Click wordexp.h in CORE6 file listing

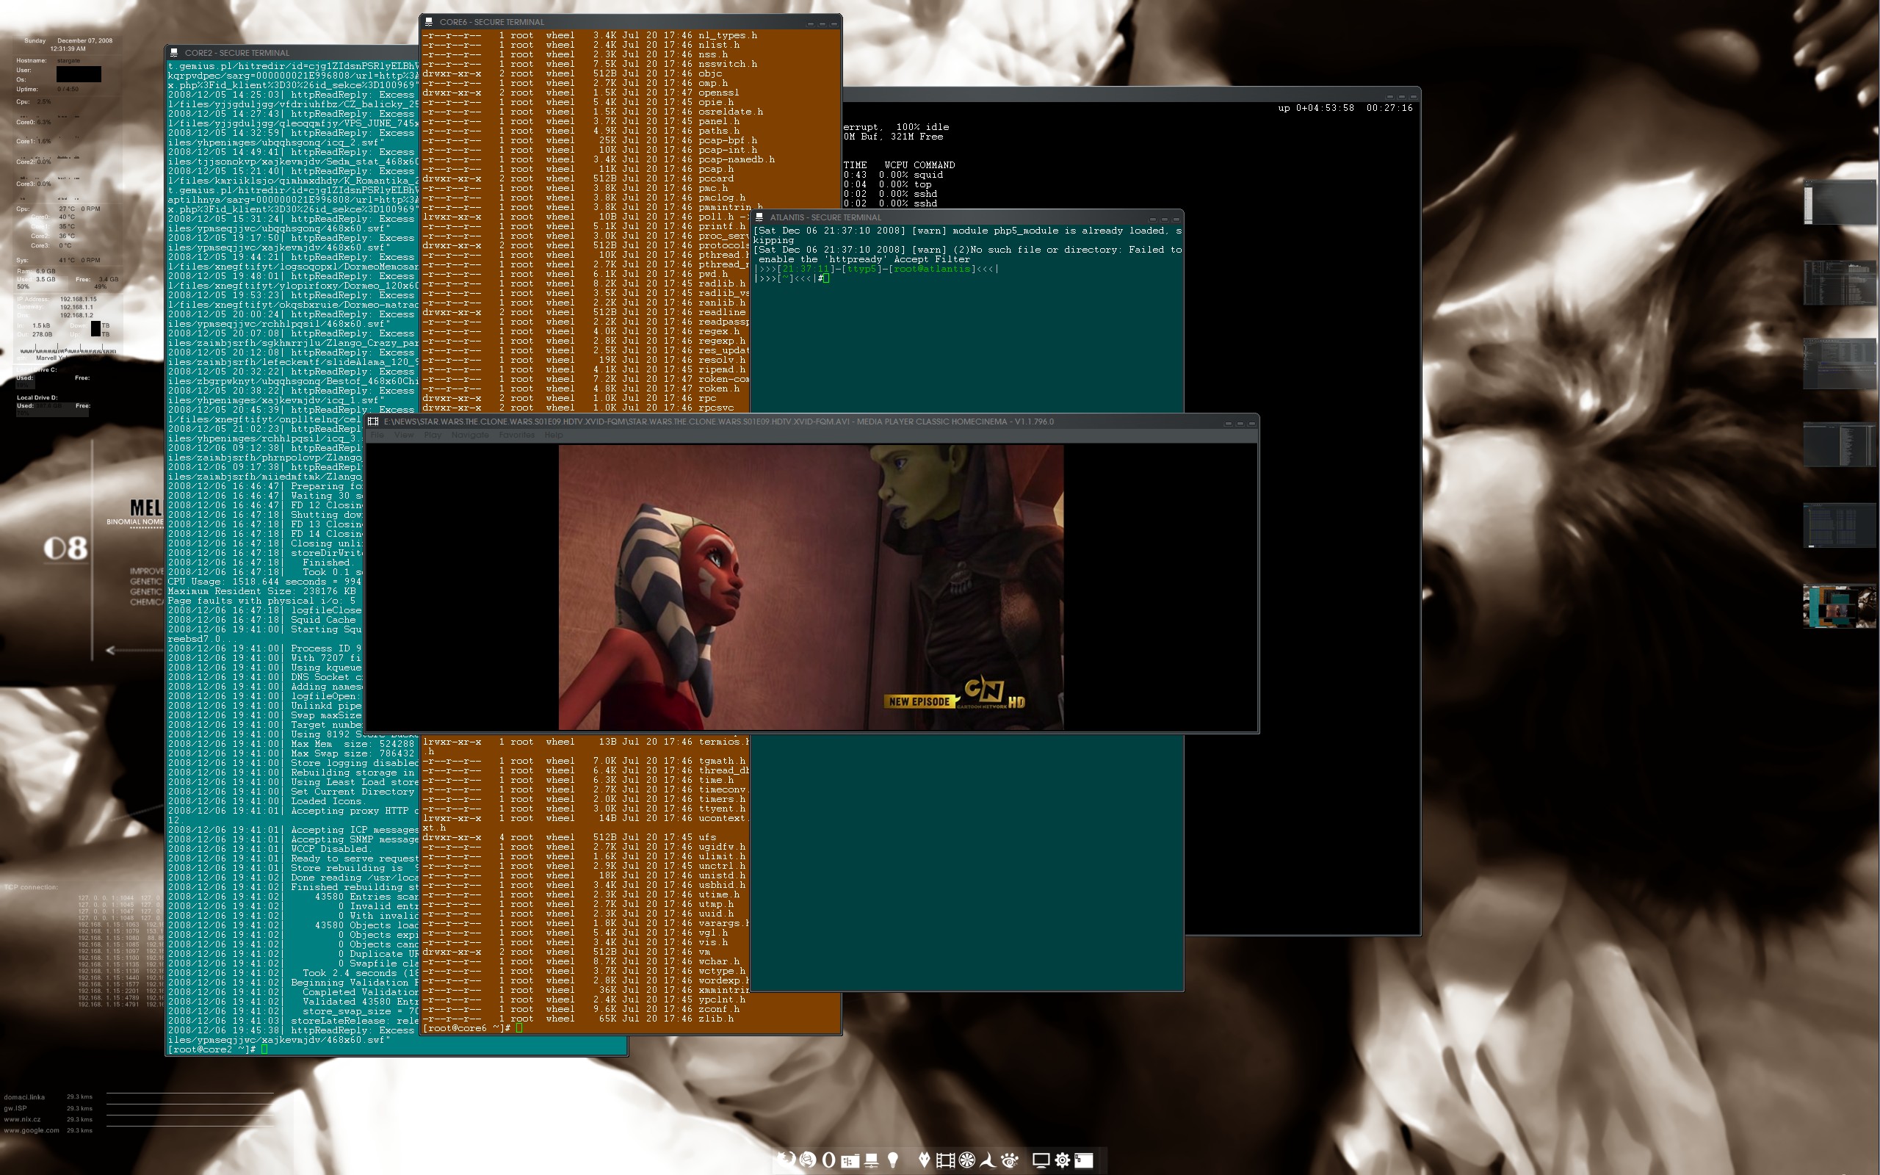(x=722, y=980)
